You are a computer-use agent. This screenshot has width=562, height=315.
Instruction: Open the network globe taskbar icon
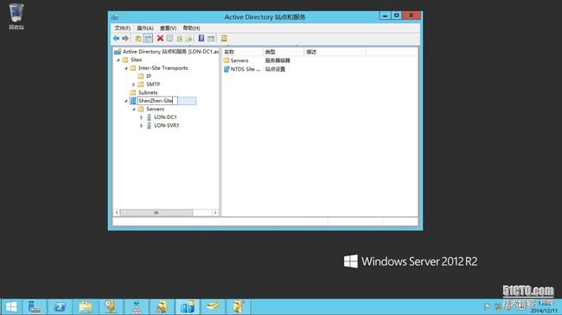click(x=137, y=306)
